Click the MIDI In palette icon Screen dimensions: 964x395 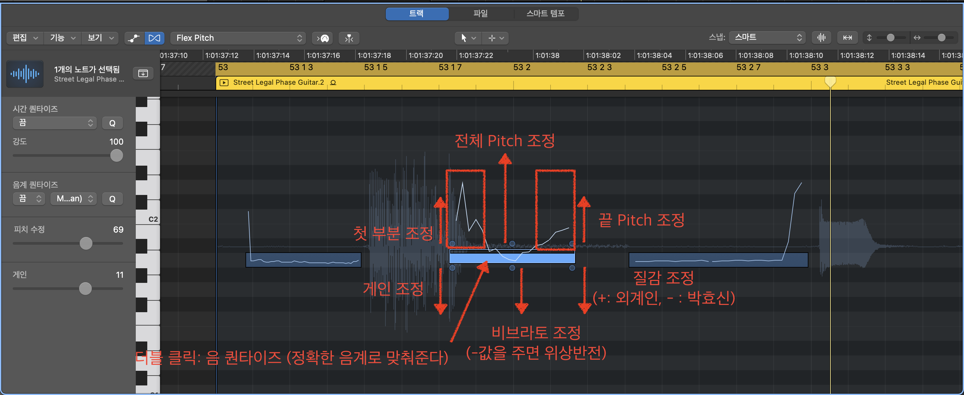click(323, 38)
